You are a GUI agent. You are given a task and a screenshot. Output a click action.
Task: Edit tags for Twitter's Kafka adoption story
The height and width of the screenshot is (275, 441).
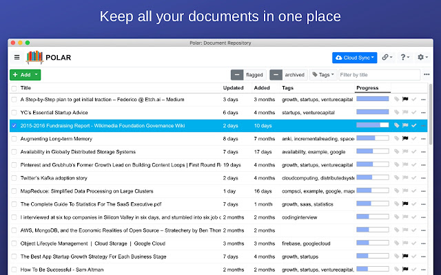[397, 177]
